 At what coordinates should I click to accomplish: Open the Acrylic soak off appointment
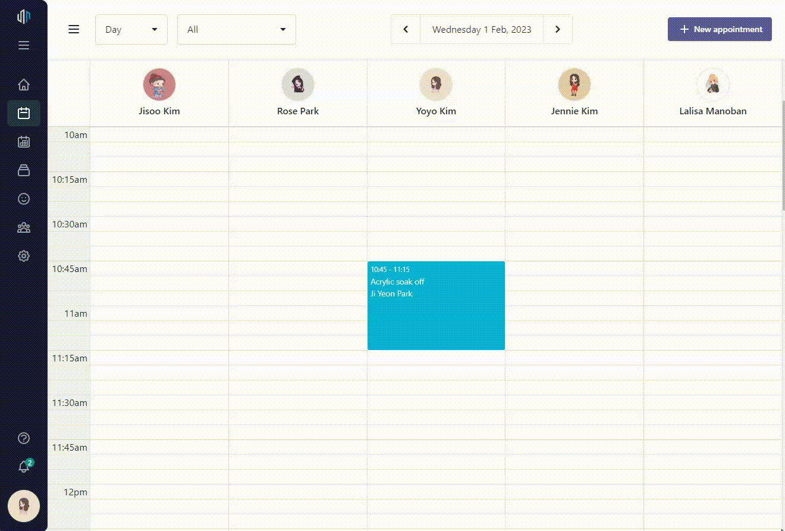tap(436, 305)
